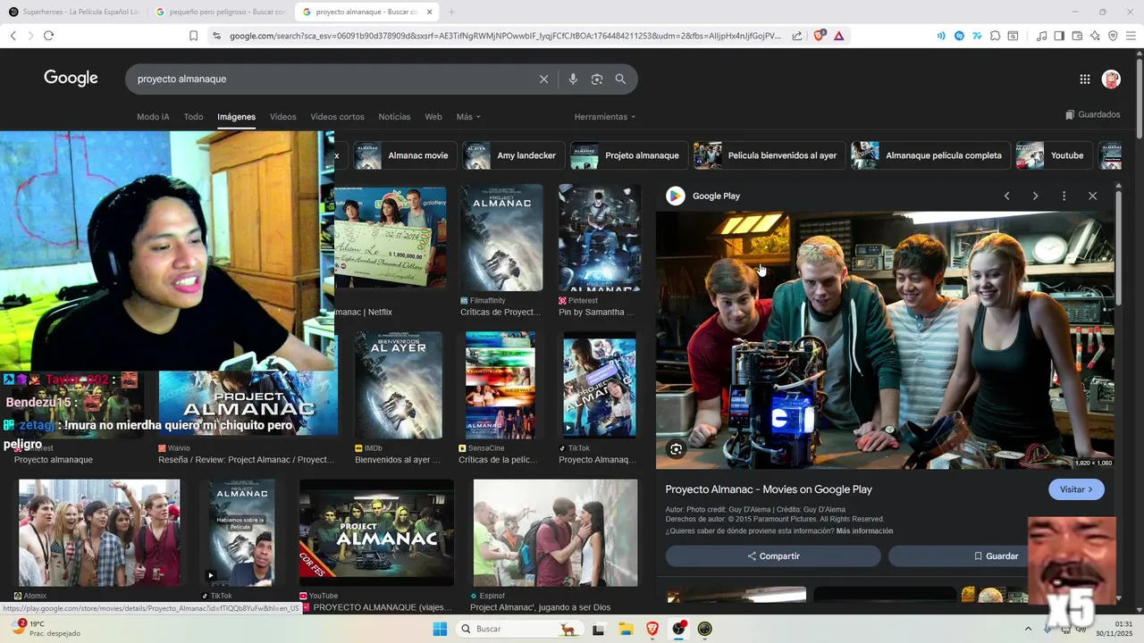Open Brave Rewards triangle icon
The image size is (1144, 643).
pos(838,36)
